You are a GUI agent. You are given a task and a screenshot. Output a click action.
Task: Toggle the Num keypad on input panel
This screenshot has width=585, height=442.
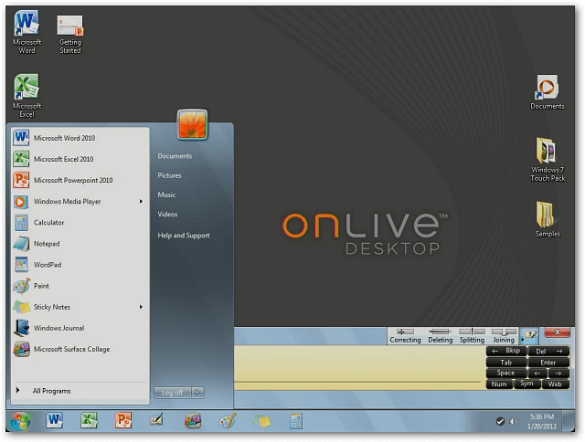pos(499,384)
